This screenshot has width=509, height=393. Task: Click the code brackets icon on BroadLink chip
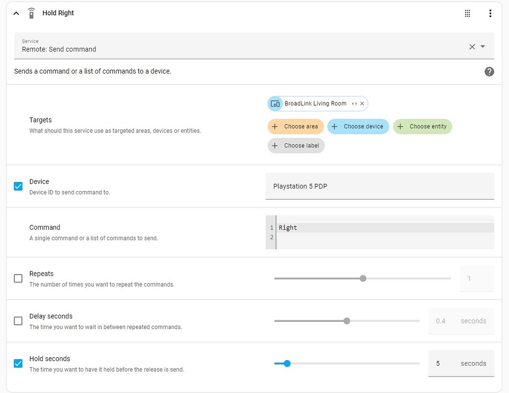355,103
